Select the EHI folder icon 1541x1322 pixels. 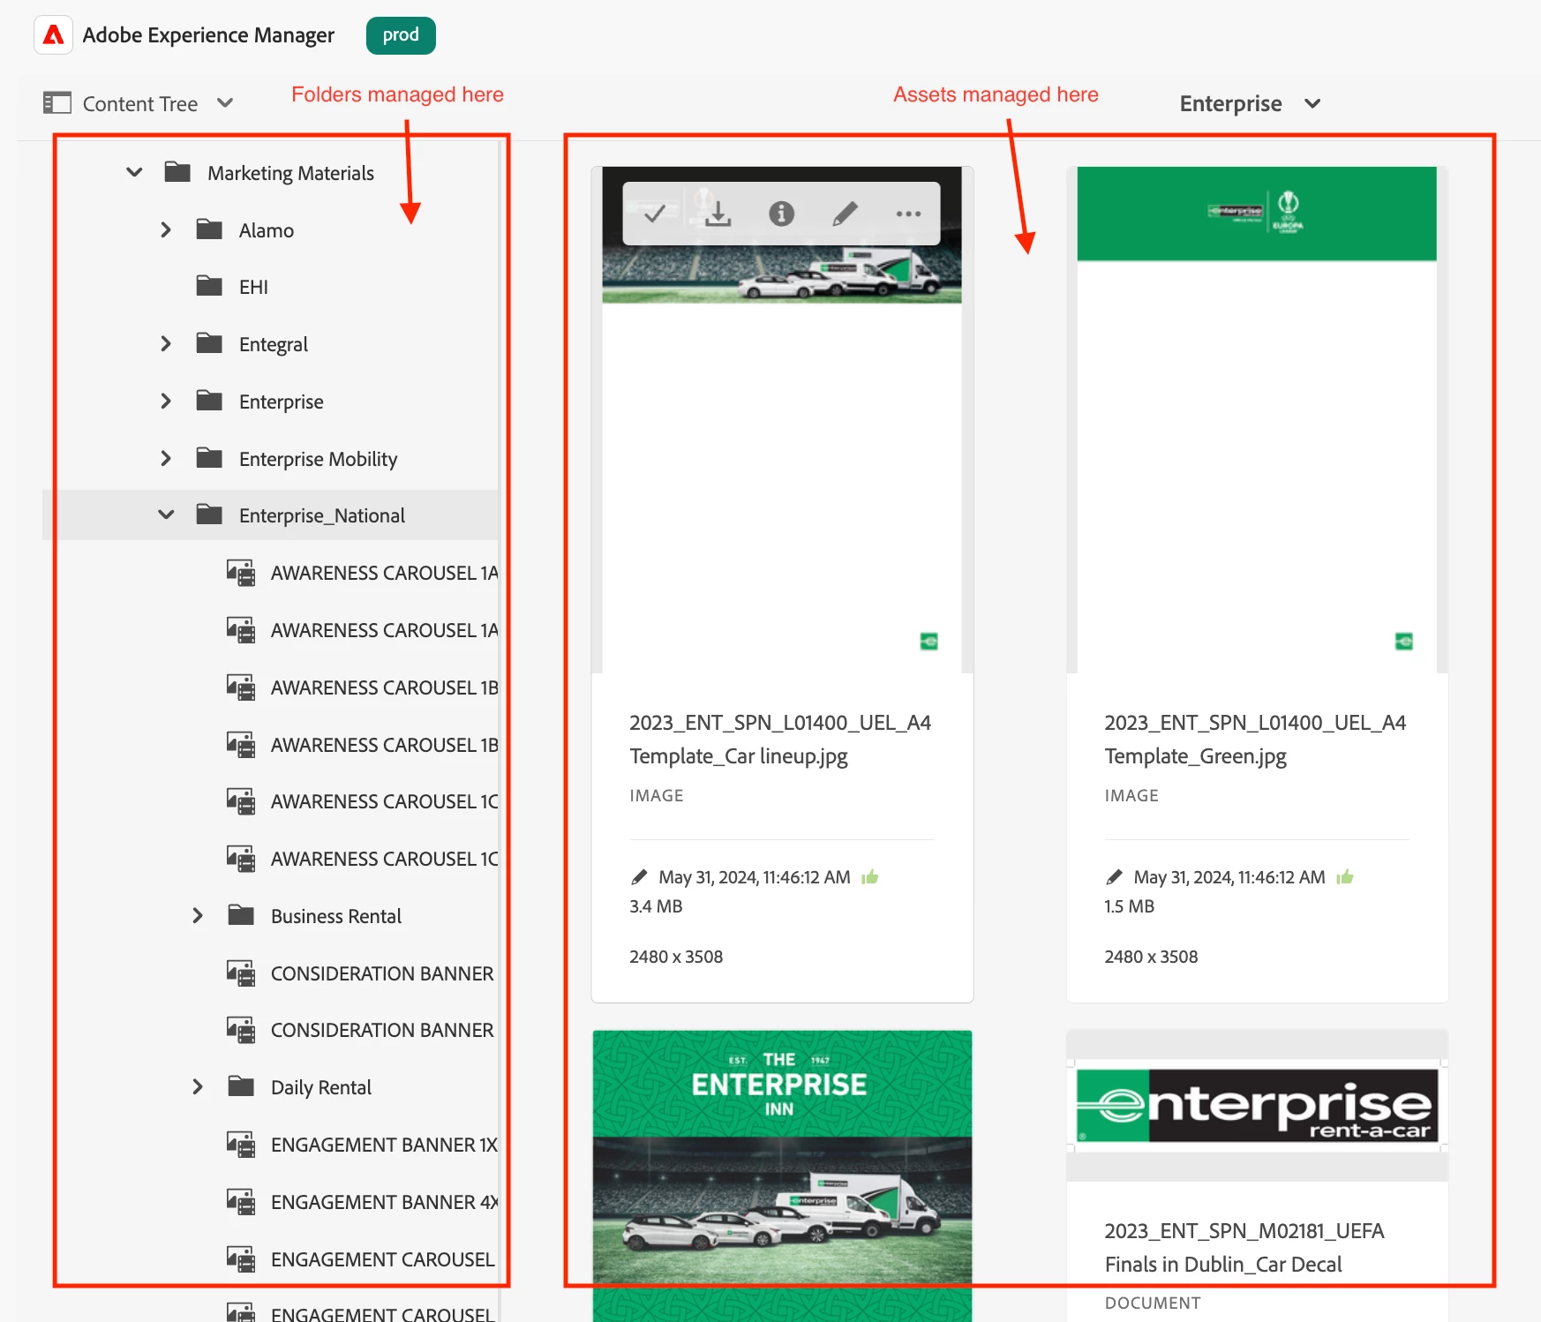(x=209, y=286)
